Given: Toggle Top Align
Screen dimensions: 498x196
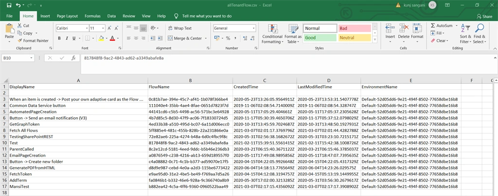Looking at the screenshot, I should click(x=128, y=28).
